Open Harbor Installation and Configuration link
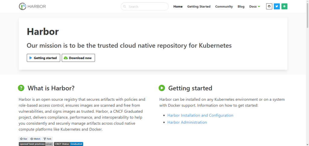This screenshot has height=146, width=309. pyautogui.click(x=200, y=115)
